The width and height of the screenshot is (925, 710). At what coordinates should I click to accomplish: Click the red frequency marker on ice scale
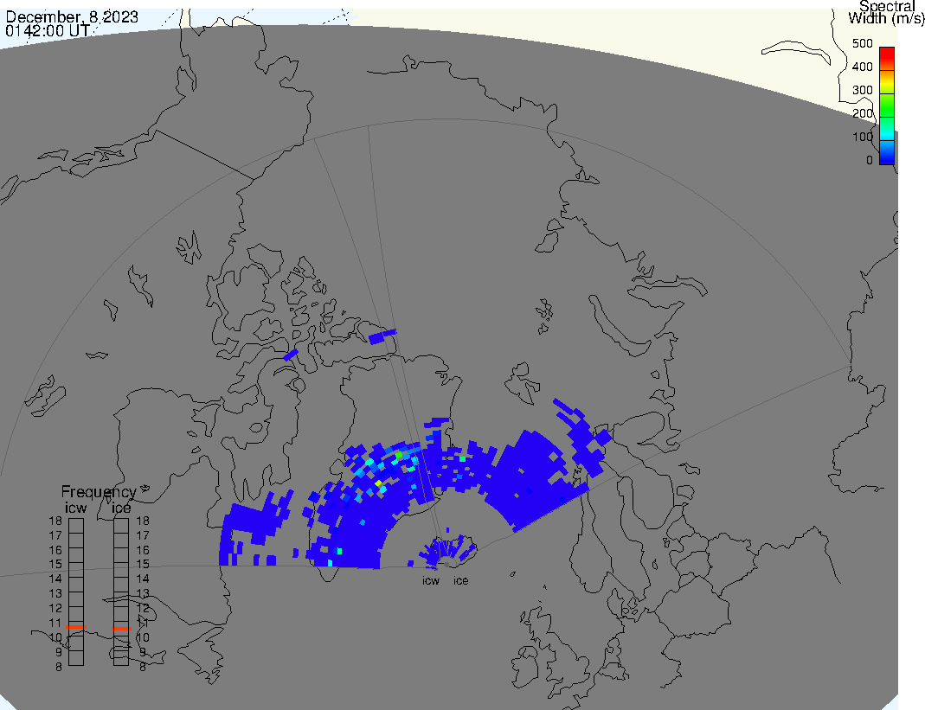coord(120,629)
